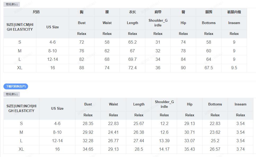The width and height of the screenshot is (256, 157).
Task: Select the lower 常规(默认) tag above inch table
Action: (12, 94)
